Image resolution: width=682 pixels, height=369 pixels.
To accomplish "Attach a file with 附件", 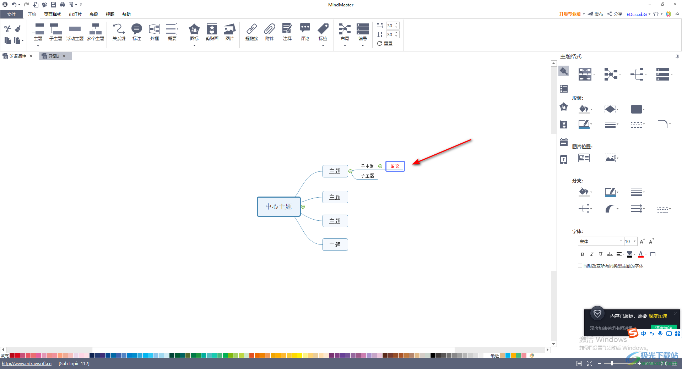I will [x=270, y=32].
